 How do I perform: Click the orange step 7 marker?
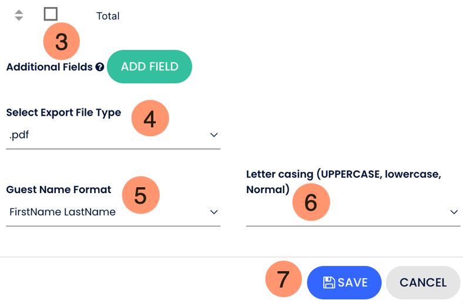tap(283, 279)
